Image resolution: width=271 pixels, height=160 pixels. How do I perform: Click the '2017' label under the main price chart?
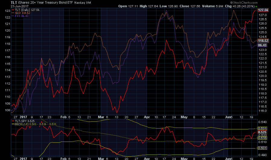pyautogui.click(x=23, y=117)
